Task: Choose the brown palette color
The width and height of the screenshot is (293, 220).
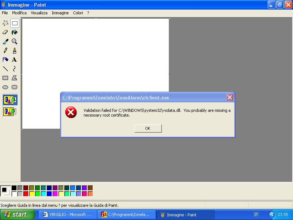Action: [90, 188]
